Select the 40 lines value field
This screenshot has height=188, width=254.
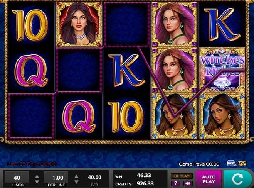17,178
